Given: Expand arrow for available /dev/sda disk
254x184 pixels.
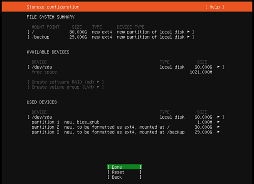Looking at the screenshot, I should pos(219,67).
